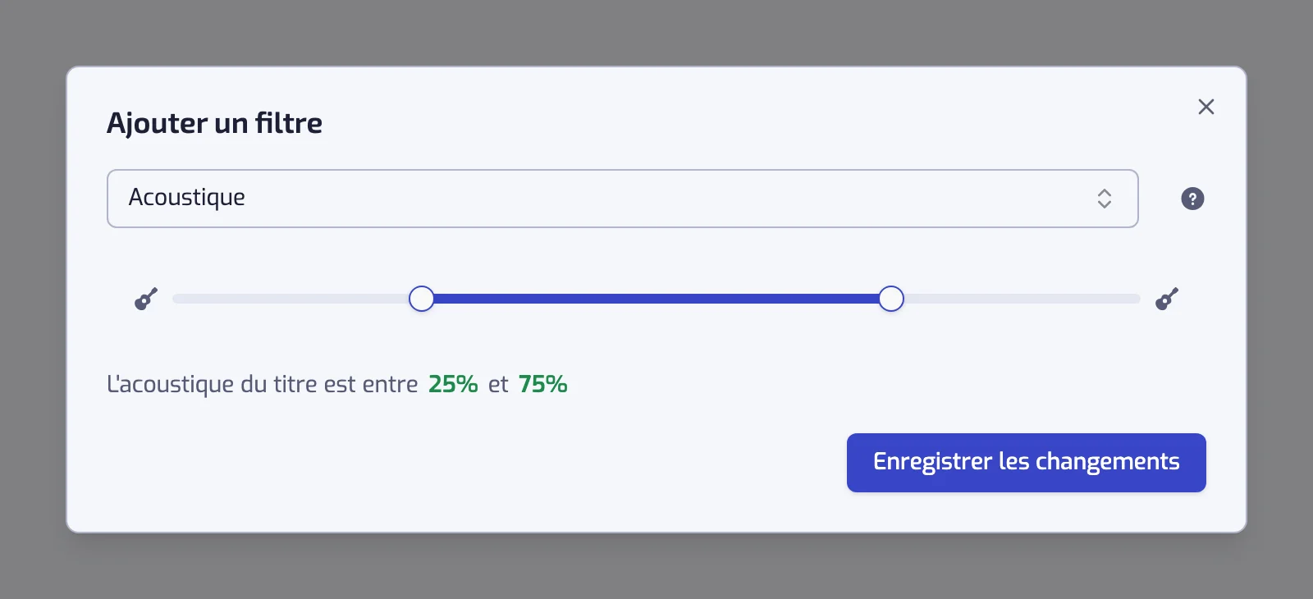Click the blue selected range of the slider
The image size is (1313, 599).
coord(656,299)
